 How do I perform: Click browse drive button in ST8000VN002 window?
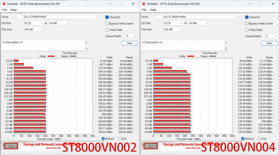[x=19, y=17]
